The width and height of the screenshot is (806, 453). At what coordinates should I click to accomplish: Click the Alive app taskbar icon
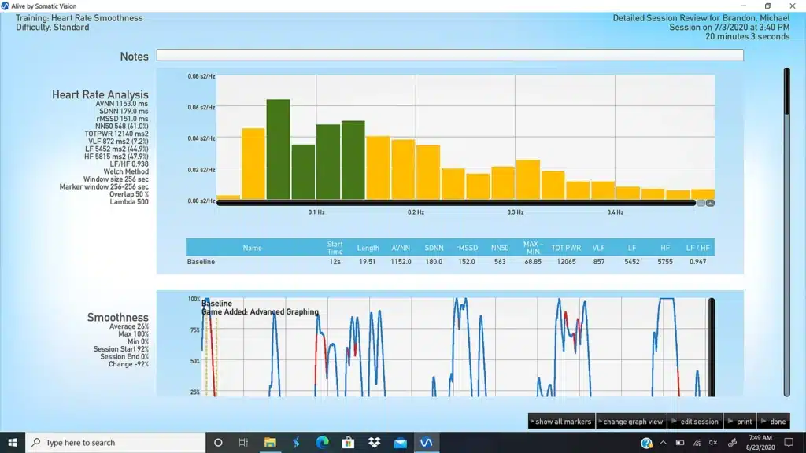point(427,442)
